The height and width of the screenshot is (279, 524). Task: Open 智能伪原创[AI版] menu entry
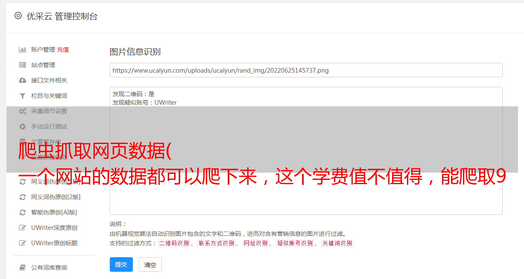click(54, 212)
